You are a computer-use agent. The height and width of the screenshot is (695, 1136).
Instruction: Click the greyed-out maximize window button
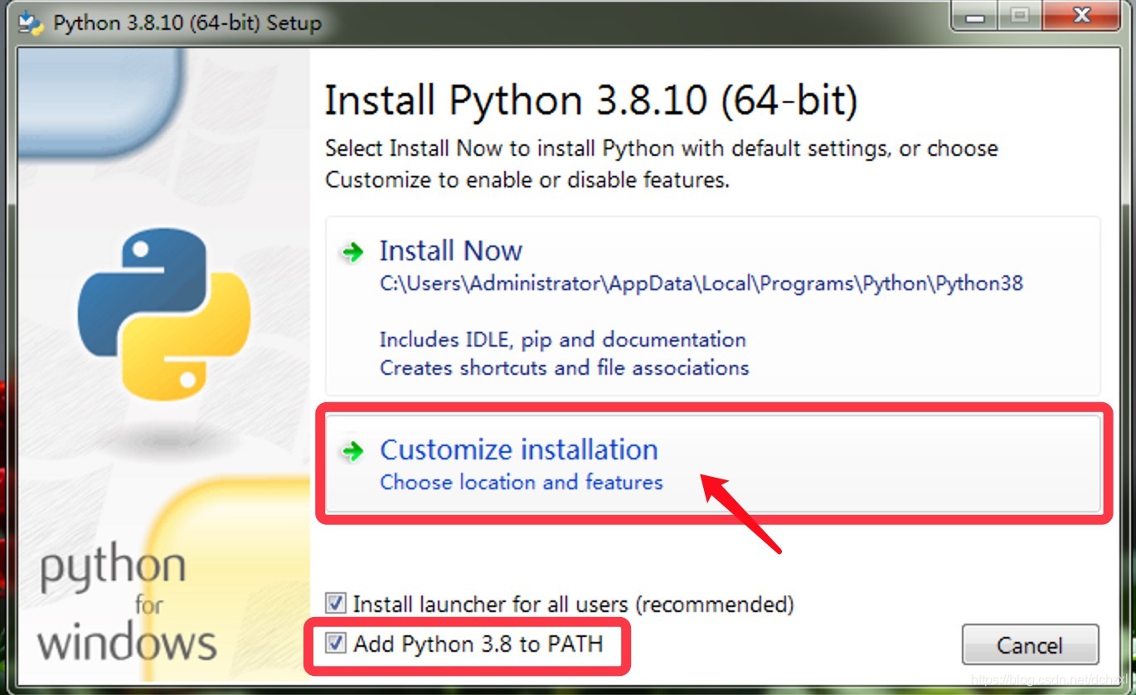tap(1020, 16)
